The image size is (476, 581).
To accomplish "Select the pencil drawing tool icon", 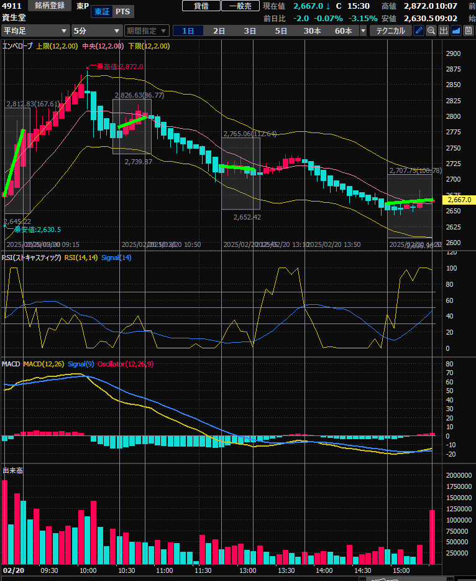I will (x=419, y=30).
